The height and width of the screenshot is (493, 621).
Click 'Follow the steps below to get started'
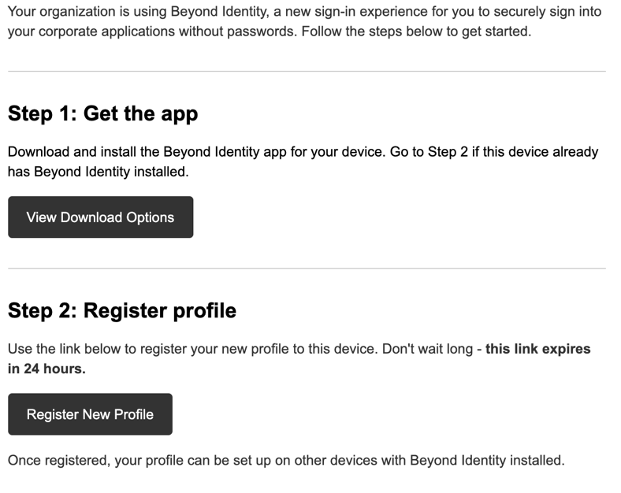pyautogui.click(x=416, y=32)
